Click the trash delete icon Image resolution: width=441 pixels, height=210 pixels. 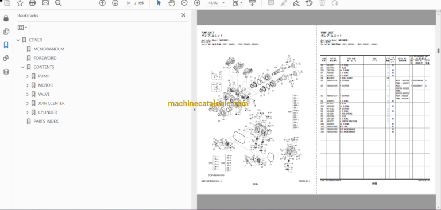tap(322, 3)
